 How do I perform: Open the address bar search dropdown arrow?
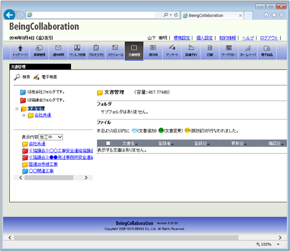tap(171, 15)
